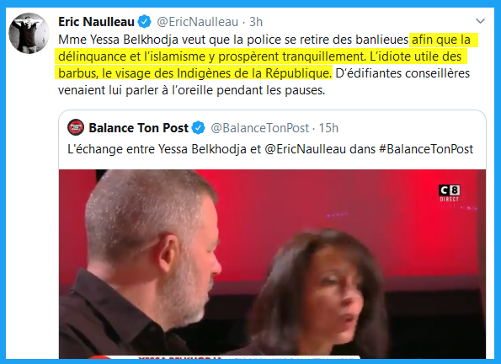Open the tweet options chevron menu
The image size is (501, 364).
click(480, 21)
